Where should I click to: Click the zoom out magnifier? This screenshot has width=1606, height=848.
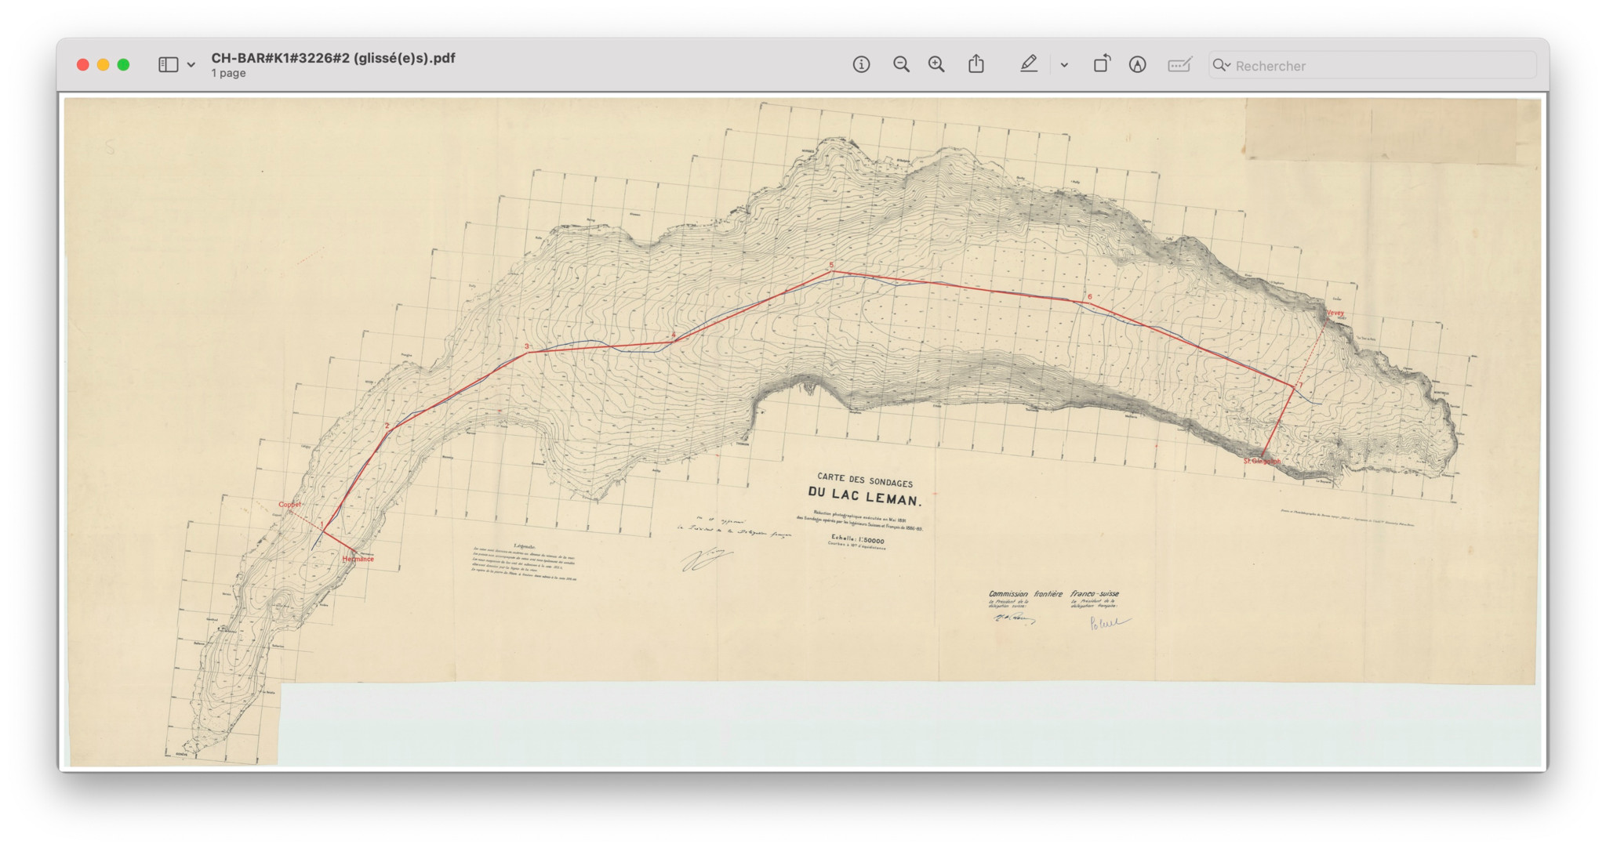[901, 65]
